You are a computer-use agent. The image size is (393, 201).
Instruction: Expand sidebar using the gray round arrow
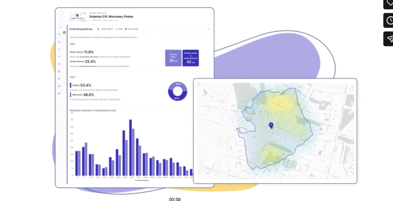64,33
